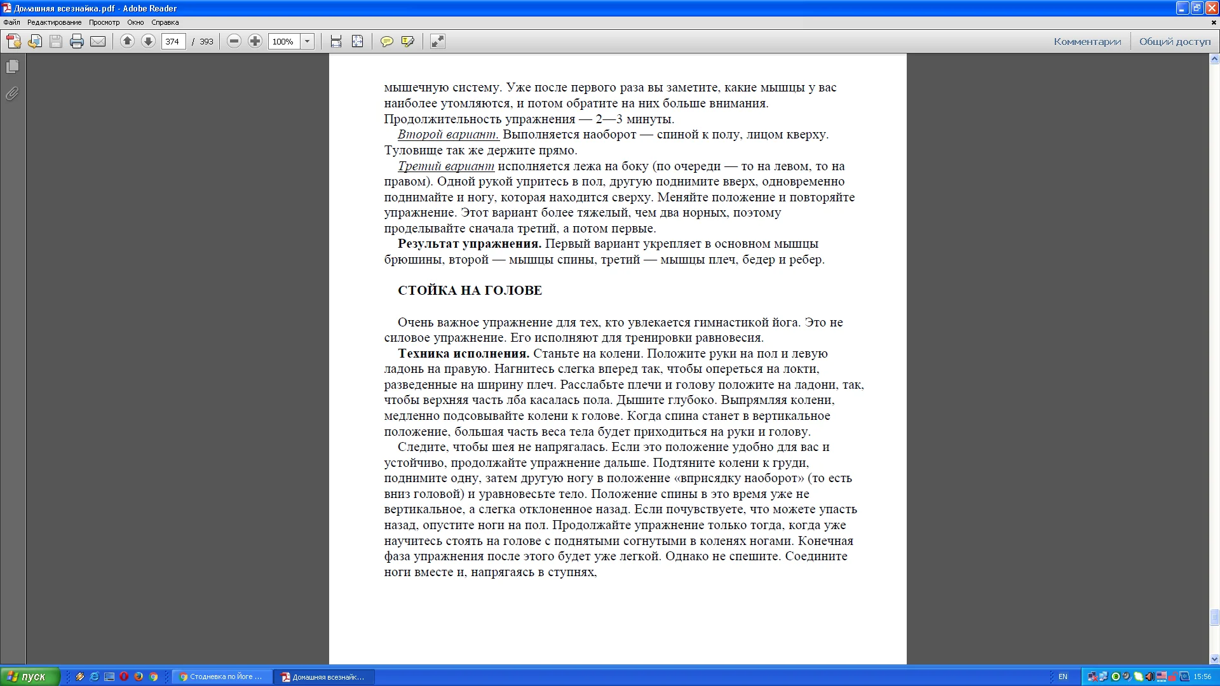Open the Общий доступ pane
Screen dimensions: 1220x686
click(x=1175, y=41)
